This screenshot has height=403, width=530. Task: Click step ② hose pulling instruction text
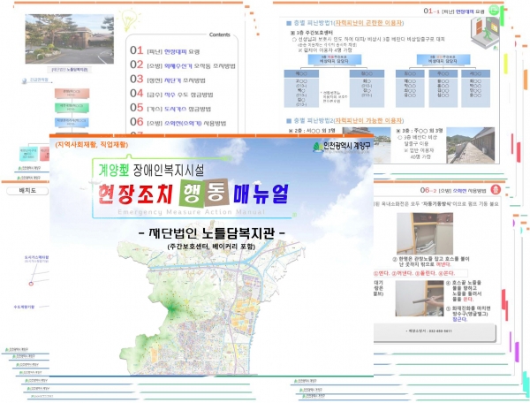pos(431,262)
